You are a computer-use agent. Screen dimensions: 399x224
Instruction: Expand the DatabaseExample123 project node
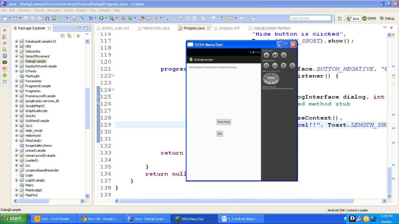tap(16, 41)
